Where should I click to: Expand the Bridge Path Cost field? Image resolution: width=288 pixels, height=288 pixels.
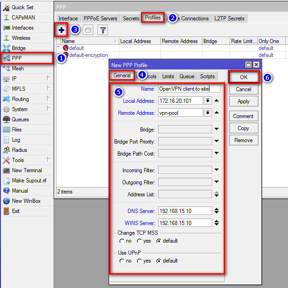click(217, 153)
